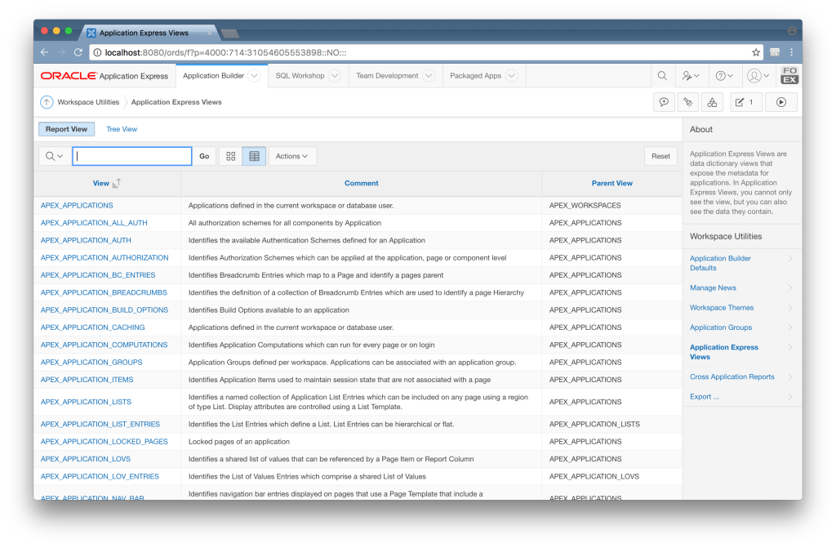This screenshot has width=836, height=548.
Task: Click the up-arrow icon beside Workspace Utilities
Action: click(x=47, y=102)
